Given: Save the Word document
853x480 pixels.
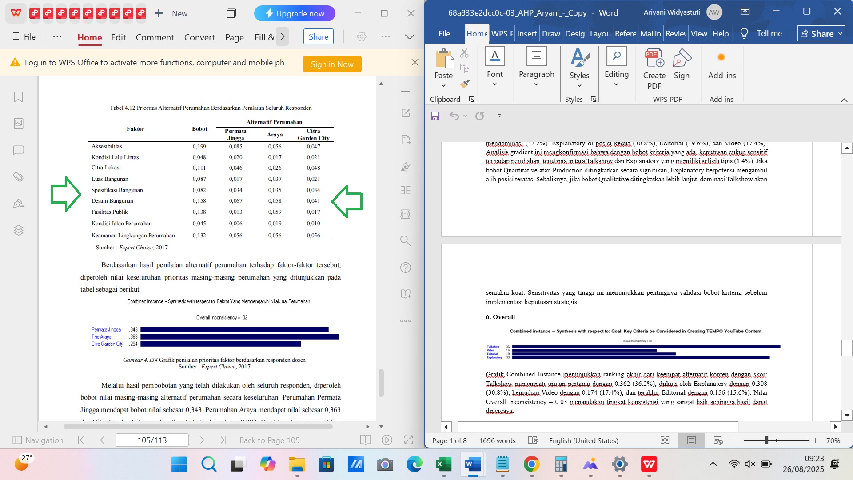Looking at the screenshot, I should click(435, 116).
